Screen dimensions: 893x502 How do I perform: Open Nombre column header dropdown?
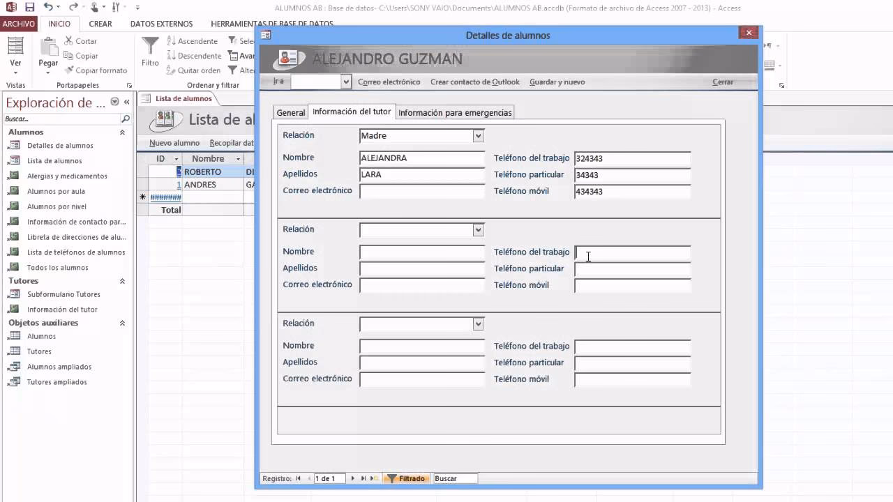point(238,159)
